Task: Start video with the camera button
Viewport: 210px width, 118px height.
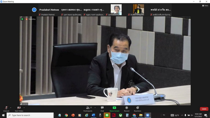Action: [x=19, y=108]
